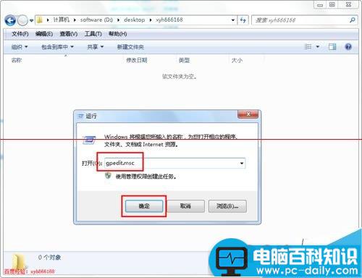This screenshot has width=362, height=278.
Task: Open the 包含到库中 dropdown
Action: click(57, 47)
